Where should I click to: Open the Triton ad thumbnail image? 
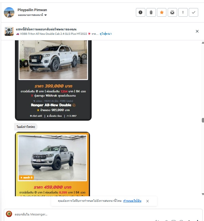[x=9, y=31]
